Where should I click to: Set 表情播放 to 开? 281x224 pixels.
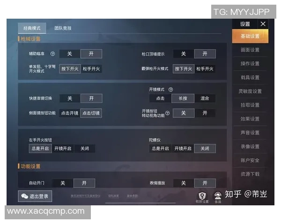click(x=205, y=183)
